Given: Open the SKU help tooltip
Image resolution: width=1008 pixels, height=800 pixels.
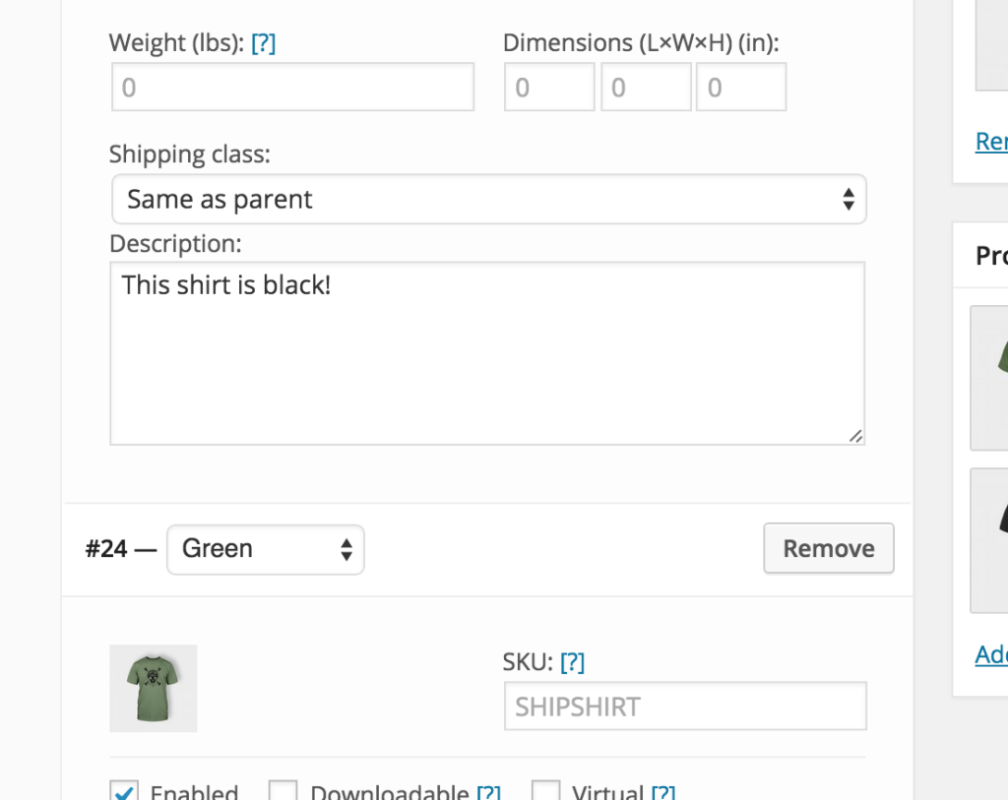Looking at the screenshot, I should coord(574,661).
